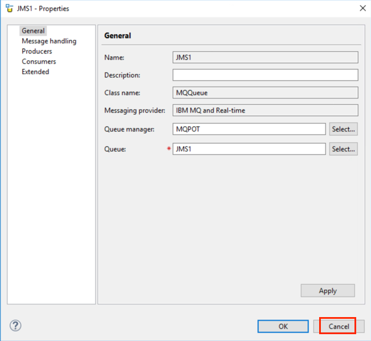
Task: Click the Name field containing JMS1
Action: click(x=265, y=57)
